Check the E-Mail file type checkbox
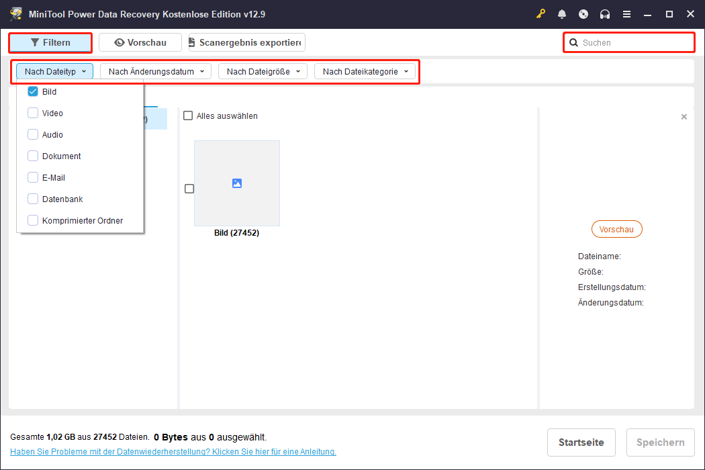 [x=33, y=177]
